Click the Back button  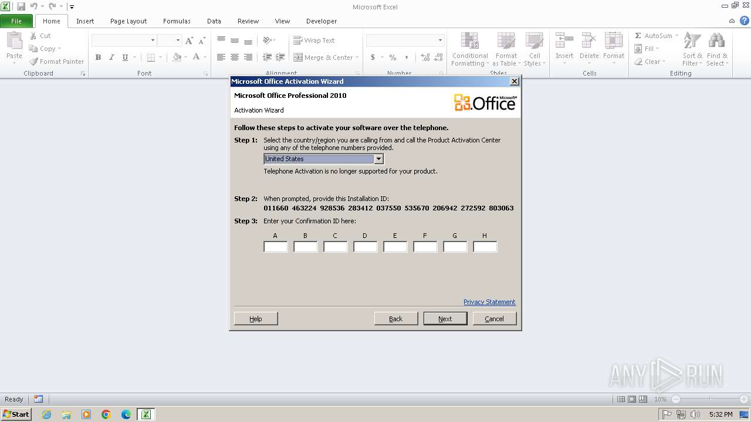coord(396,318)
